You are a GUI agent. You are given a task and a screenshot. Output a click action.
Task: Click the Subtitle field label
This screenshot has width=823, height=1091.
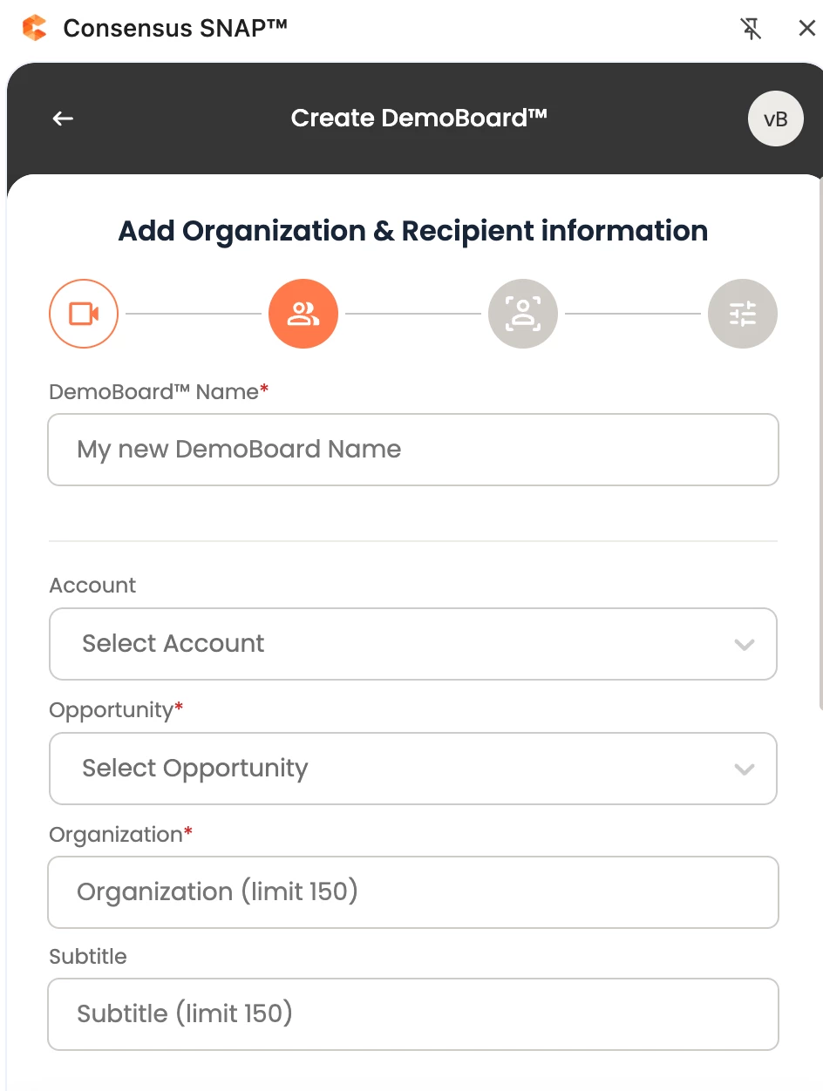tap(88, 957)
